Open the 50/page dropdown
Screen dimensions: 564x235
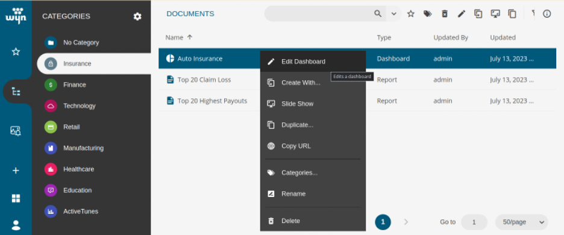[x=522, y=222]
